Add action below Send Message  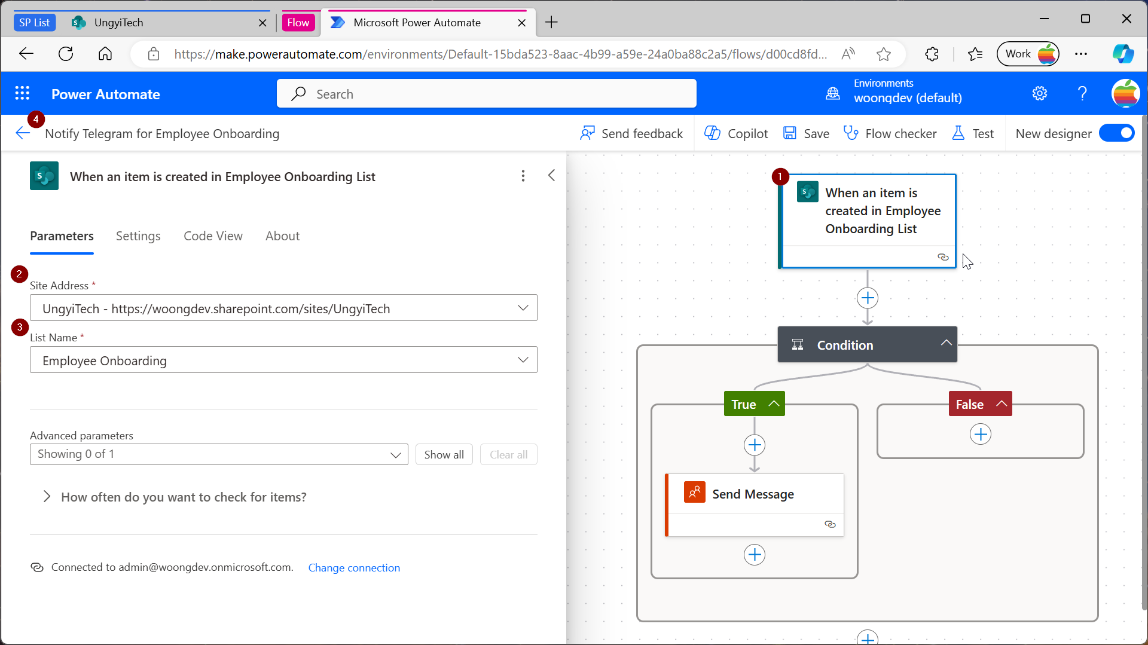(755, 555)
